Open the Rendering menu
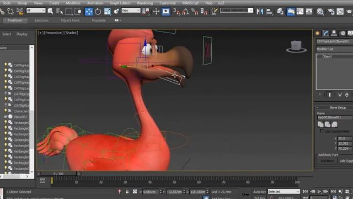353x199 pixels. [145, 3]
